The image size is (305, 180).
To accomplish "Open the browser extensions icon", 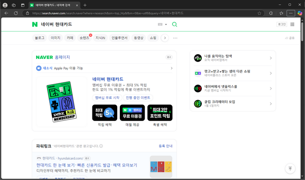I will click(x=271, y=13).
